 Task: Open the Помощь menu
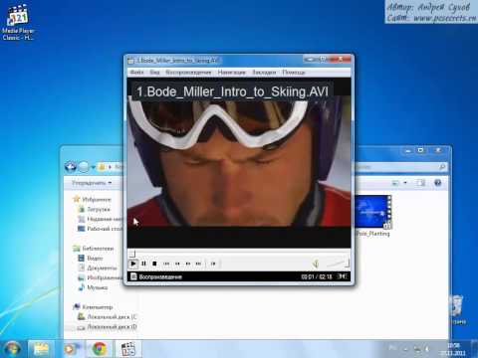click(294, 73)
